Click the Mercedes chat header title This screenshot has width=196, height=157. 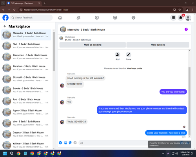(86, 29)
